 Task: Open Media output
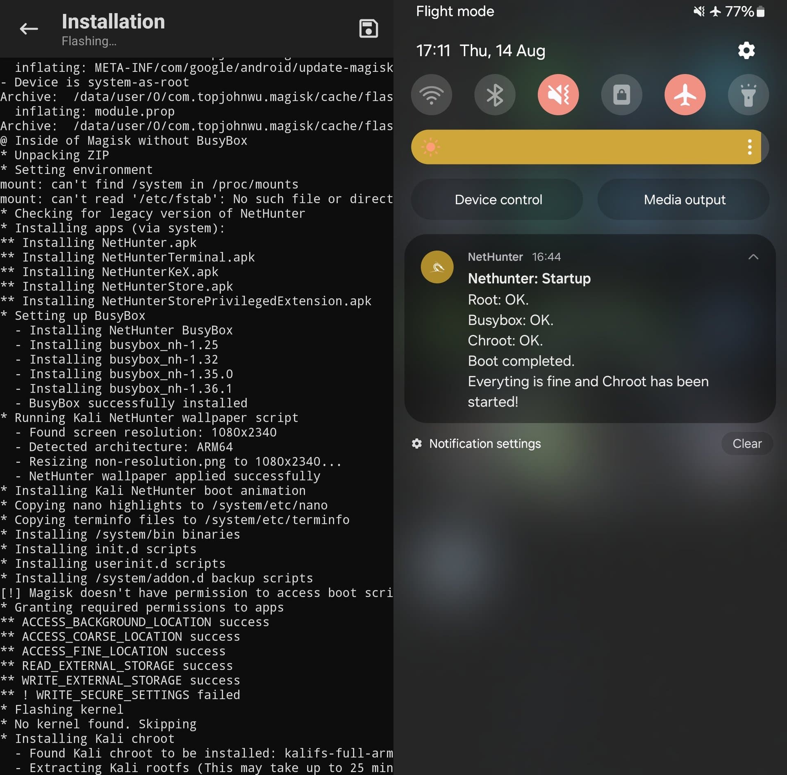(683, 199)
